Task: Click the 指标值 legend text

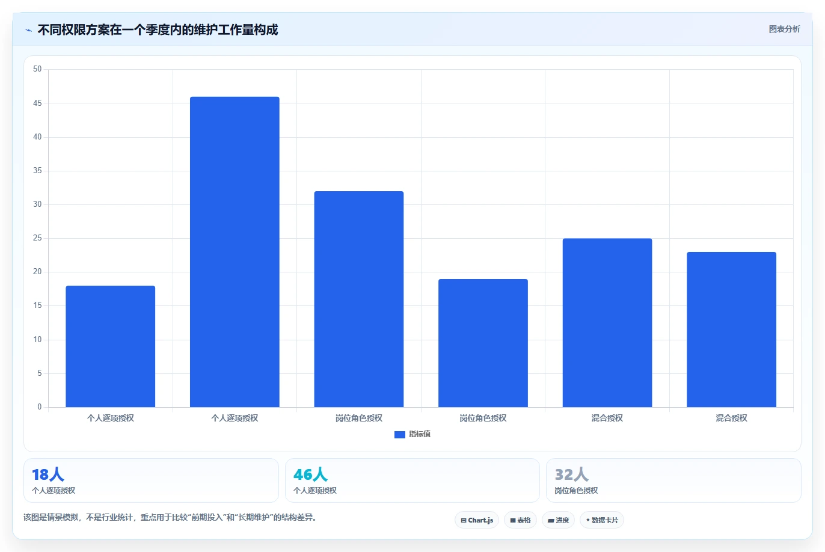Action: (420, 434)
